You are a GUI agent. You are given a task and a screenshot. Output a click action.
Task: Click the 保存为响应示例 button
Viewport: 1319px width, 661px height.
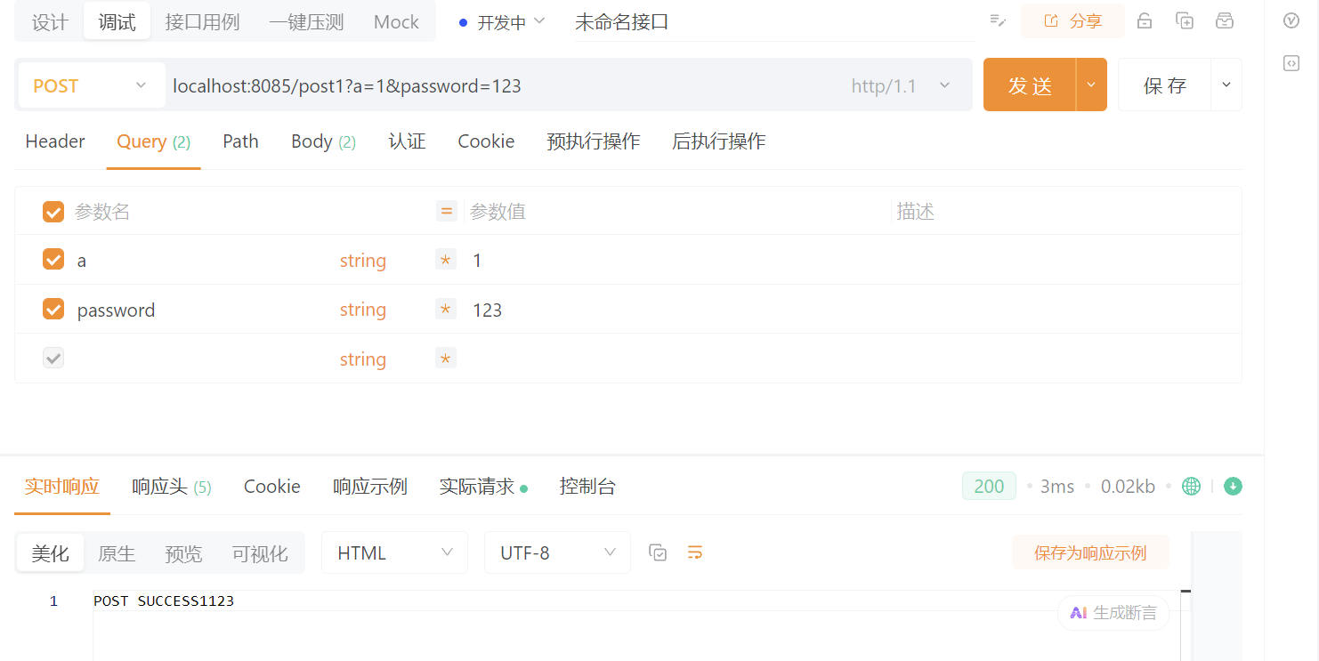pos(1089,552)
